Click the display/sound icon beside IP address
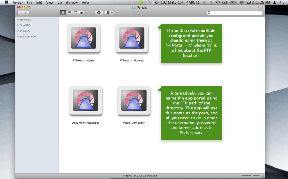Image resolution: width=288 pixels, height=179 pixels. (156, 3)
